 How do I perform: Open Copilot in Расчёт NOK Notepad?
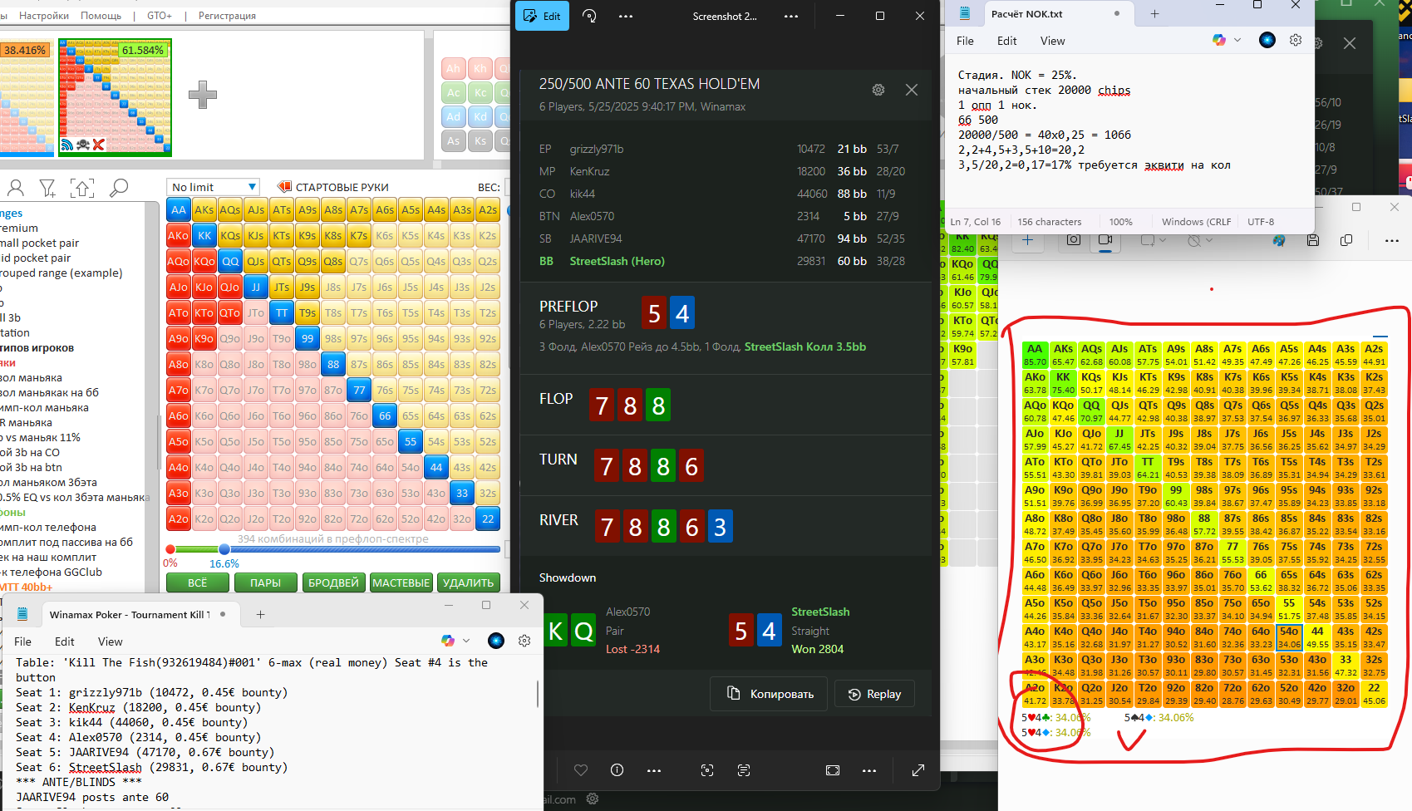[x=1219, y=40]
